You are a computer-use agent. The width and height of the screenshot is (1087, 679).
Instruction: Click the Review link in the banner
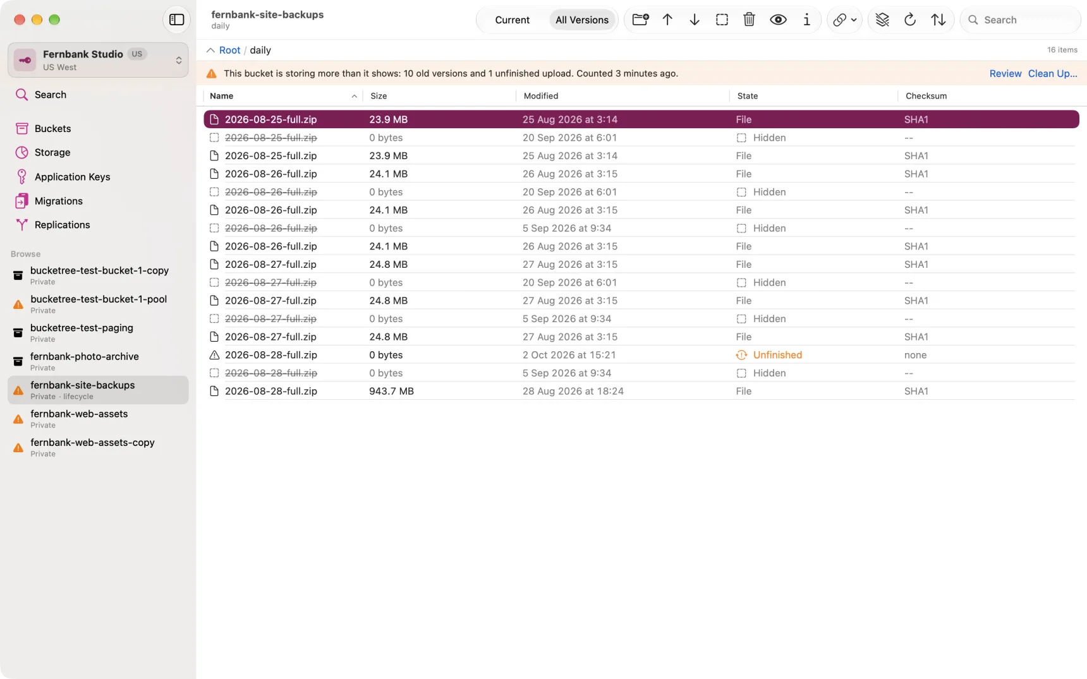pyautogui.click(x=1005, y=73)
